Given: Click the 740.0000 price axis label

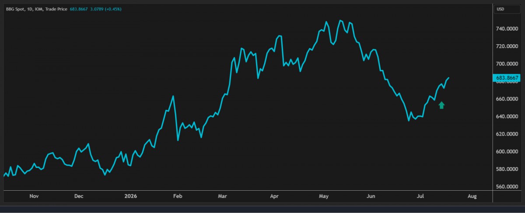Looking at the screenshot, I should [x=507, y=29].
